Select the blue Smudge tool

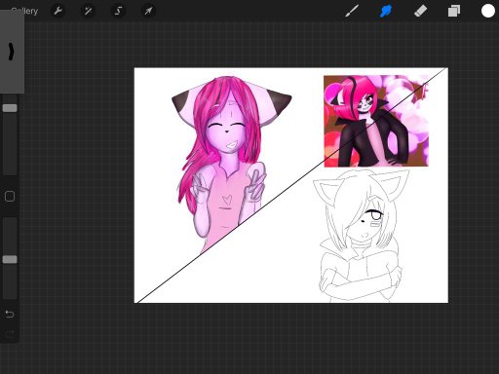click(x=386, y=11)
